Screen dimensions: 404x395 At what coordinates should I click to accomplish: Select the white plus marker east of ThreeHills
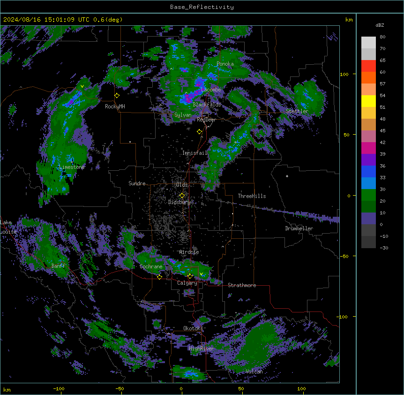click(x=287, y=176)
